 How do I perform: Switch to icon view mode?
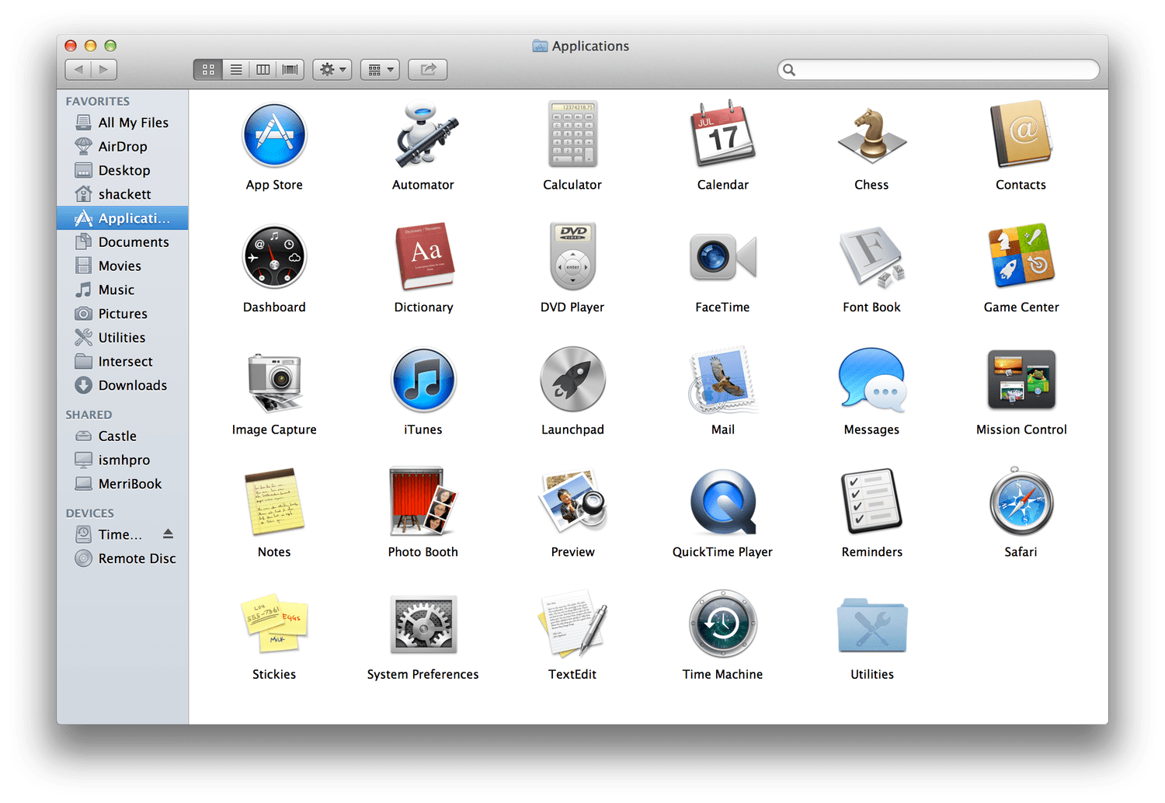(x=208, y=70)
